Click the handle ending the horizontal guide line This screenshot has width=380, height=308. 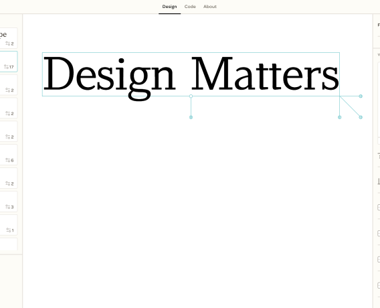tap(361, 96)
